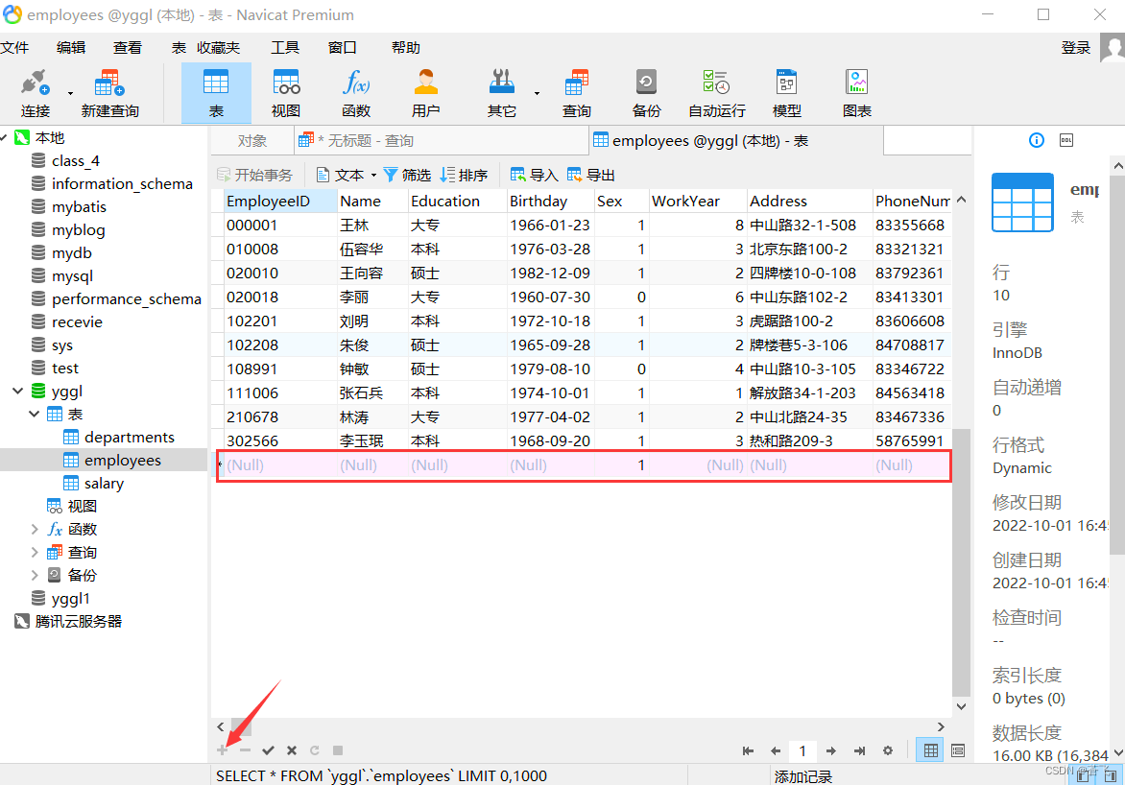The width and height of the screenshot is (1125, 785).
Task: Open the 备份 (Backup) icon
Action: [x=645, y=91]
